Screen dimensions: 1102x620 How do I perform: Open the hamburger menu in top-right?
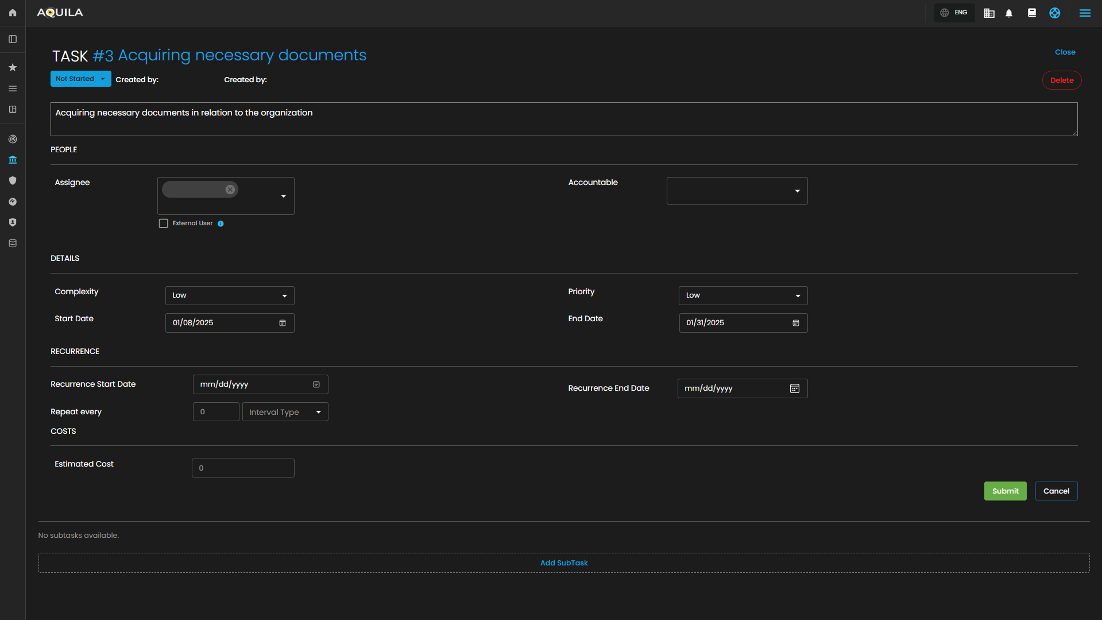(x=1085, y=13)
